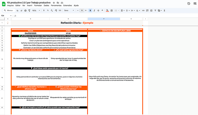198x115 pixels.
Task: Open the functions sigma menu
Action: point(164,11)
